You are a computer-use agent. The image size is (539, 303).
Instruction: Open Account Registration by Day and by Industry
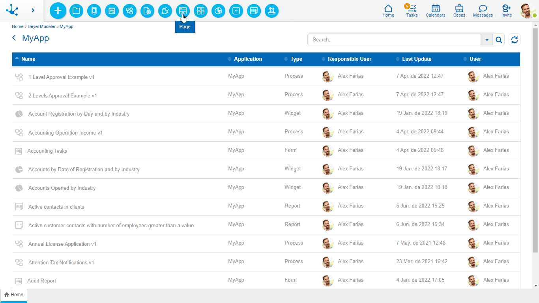coord(79,114)
